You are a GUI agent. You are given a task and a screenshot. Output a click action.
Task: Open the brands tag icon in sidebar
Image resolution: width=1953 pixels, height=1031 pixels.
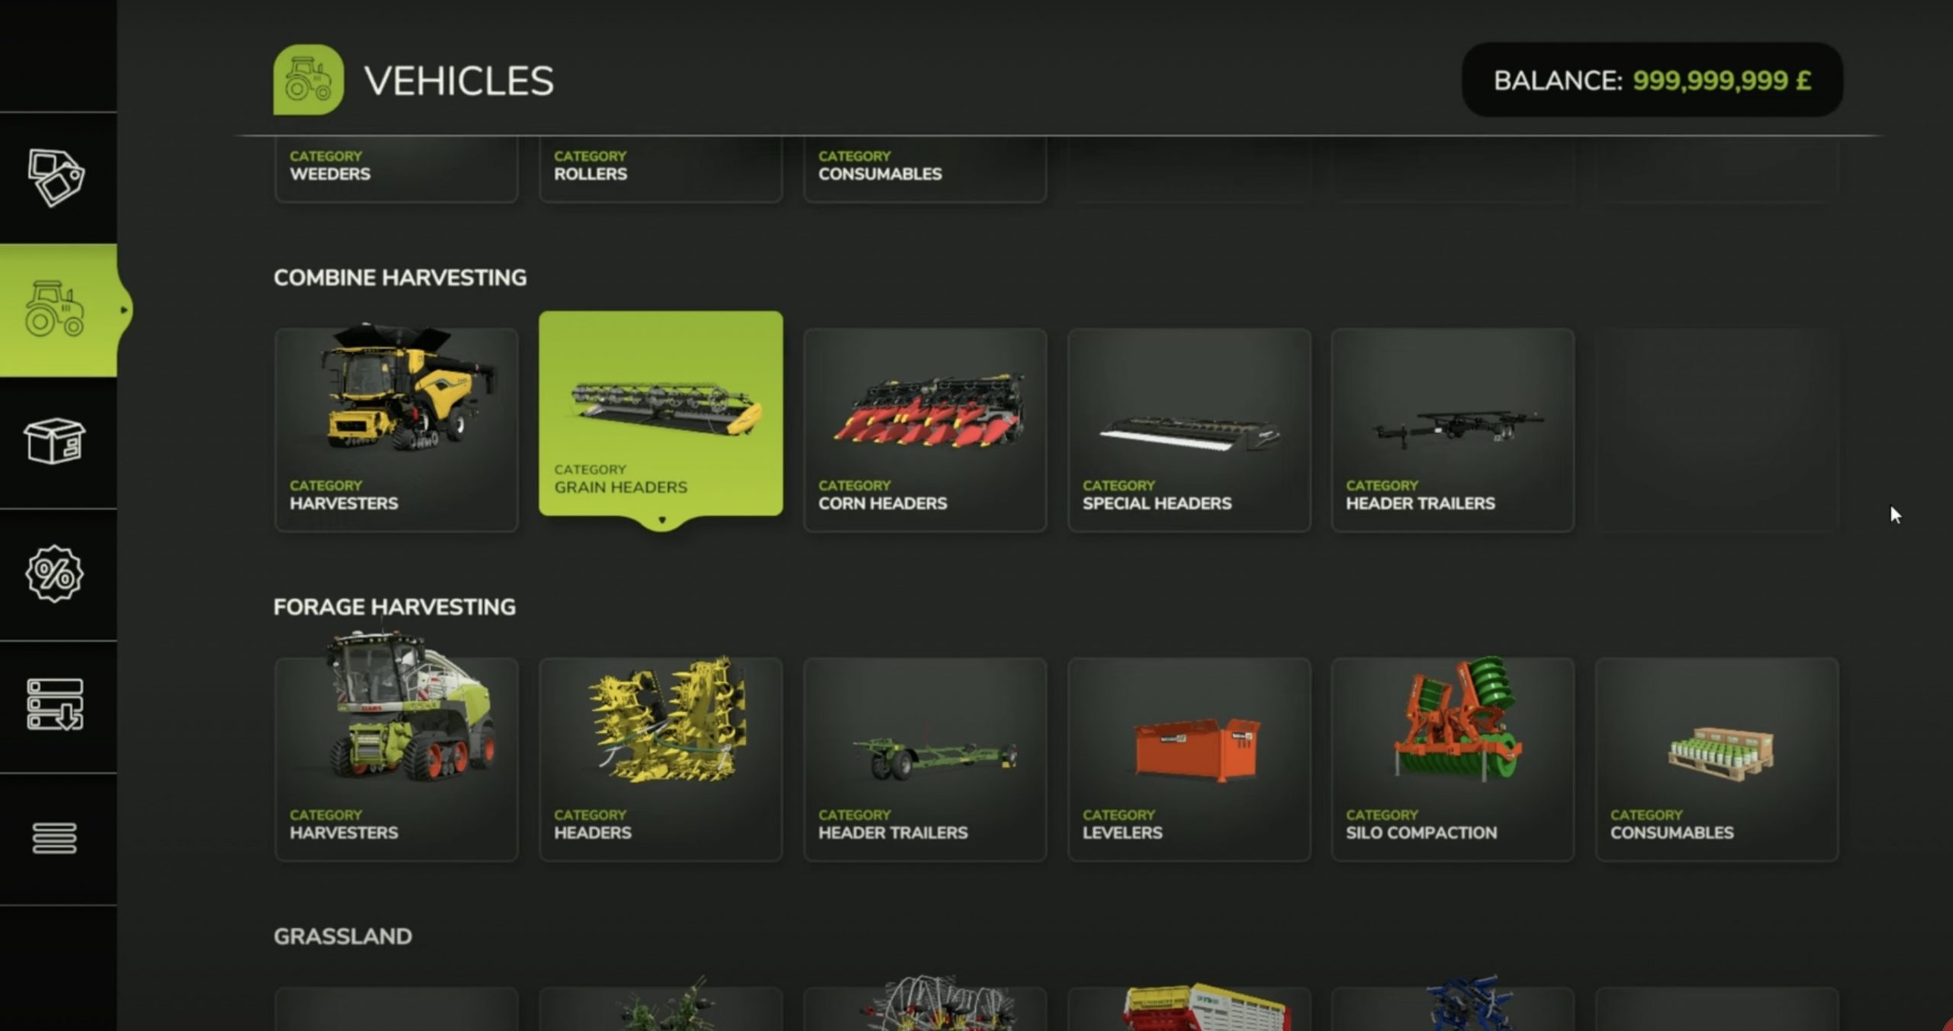pyautogui.click(x=56, y=178)
